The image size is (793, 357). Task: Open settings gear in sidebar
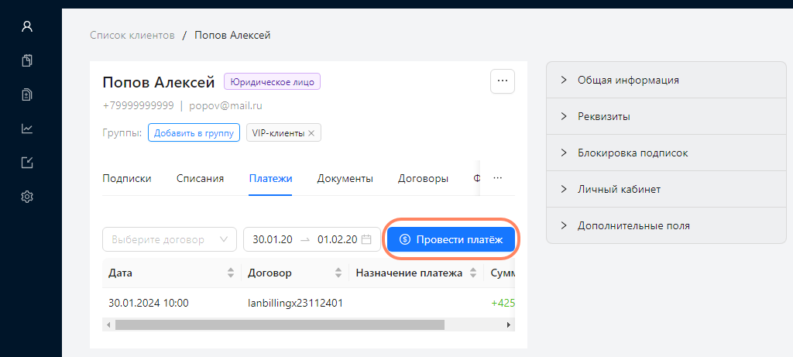point(27,197)
